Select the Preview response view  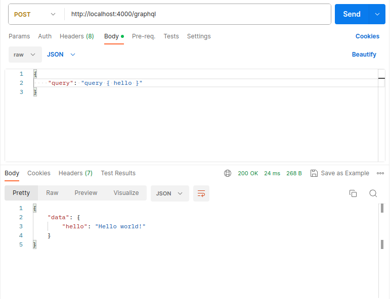click(x=86, y=193)
